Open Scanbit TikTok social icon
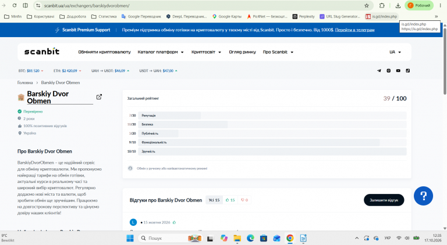The width and height of the screenshot is (447, 245). click(x=408, y=71)
